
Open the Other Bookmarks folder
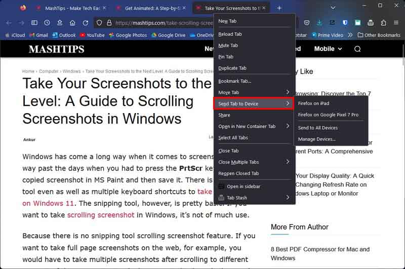(x=379, y=35)
